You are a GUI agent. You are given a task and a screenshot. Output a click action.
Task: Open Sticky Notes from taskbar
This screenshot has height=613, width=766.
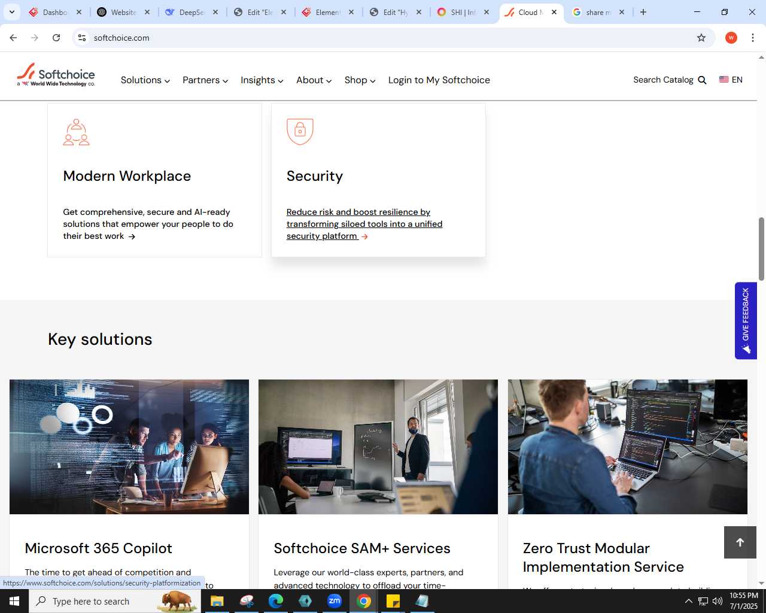click(x=393, y=601)
